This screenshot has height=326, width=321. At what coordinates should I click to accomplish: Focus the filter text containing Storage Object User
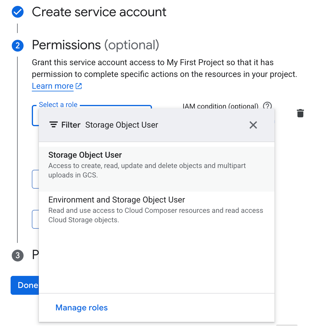pyautogui.click(x=122, y=125)
